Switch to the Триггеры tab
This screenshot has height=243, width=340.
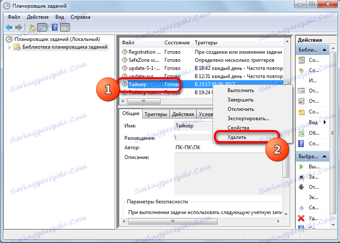pyautogui.click(x=156, y=114)
